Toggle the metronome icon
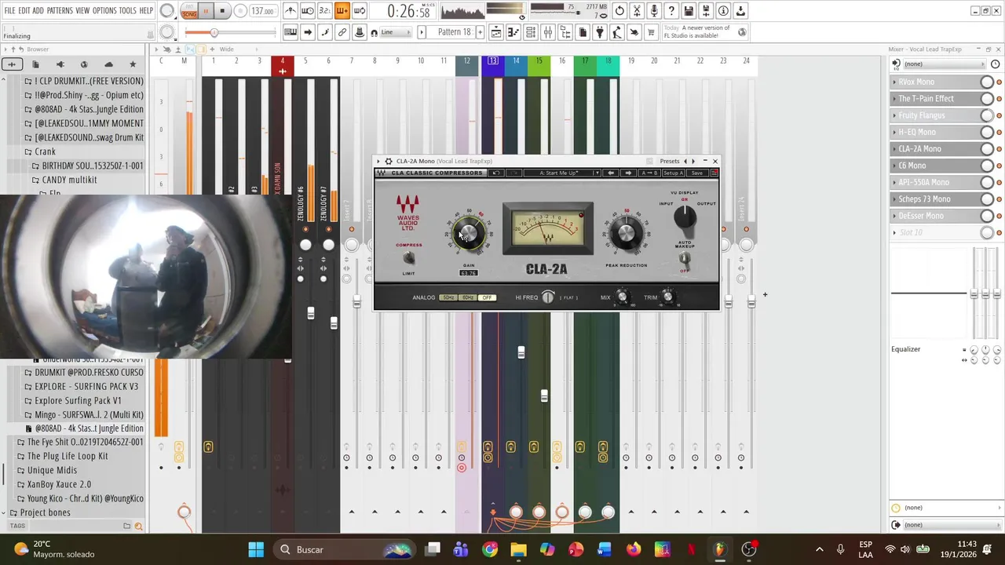The width and height of the screenshot is (1005, 565). point(291,11)
